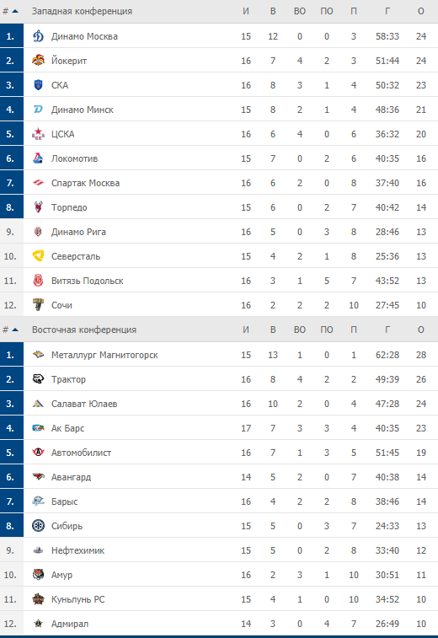
Task: Sort Western conference by rank arrow
Action: [15, 11]
